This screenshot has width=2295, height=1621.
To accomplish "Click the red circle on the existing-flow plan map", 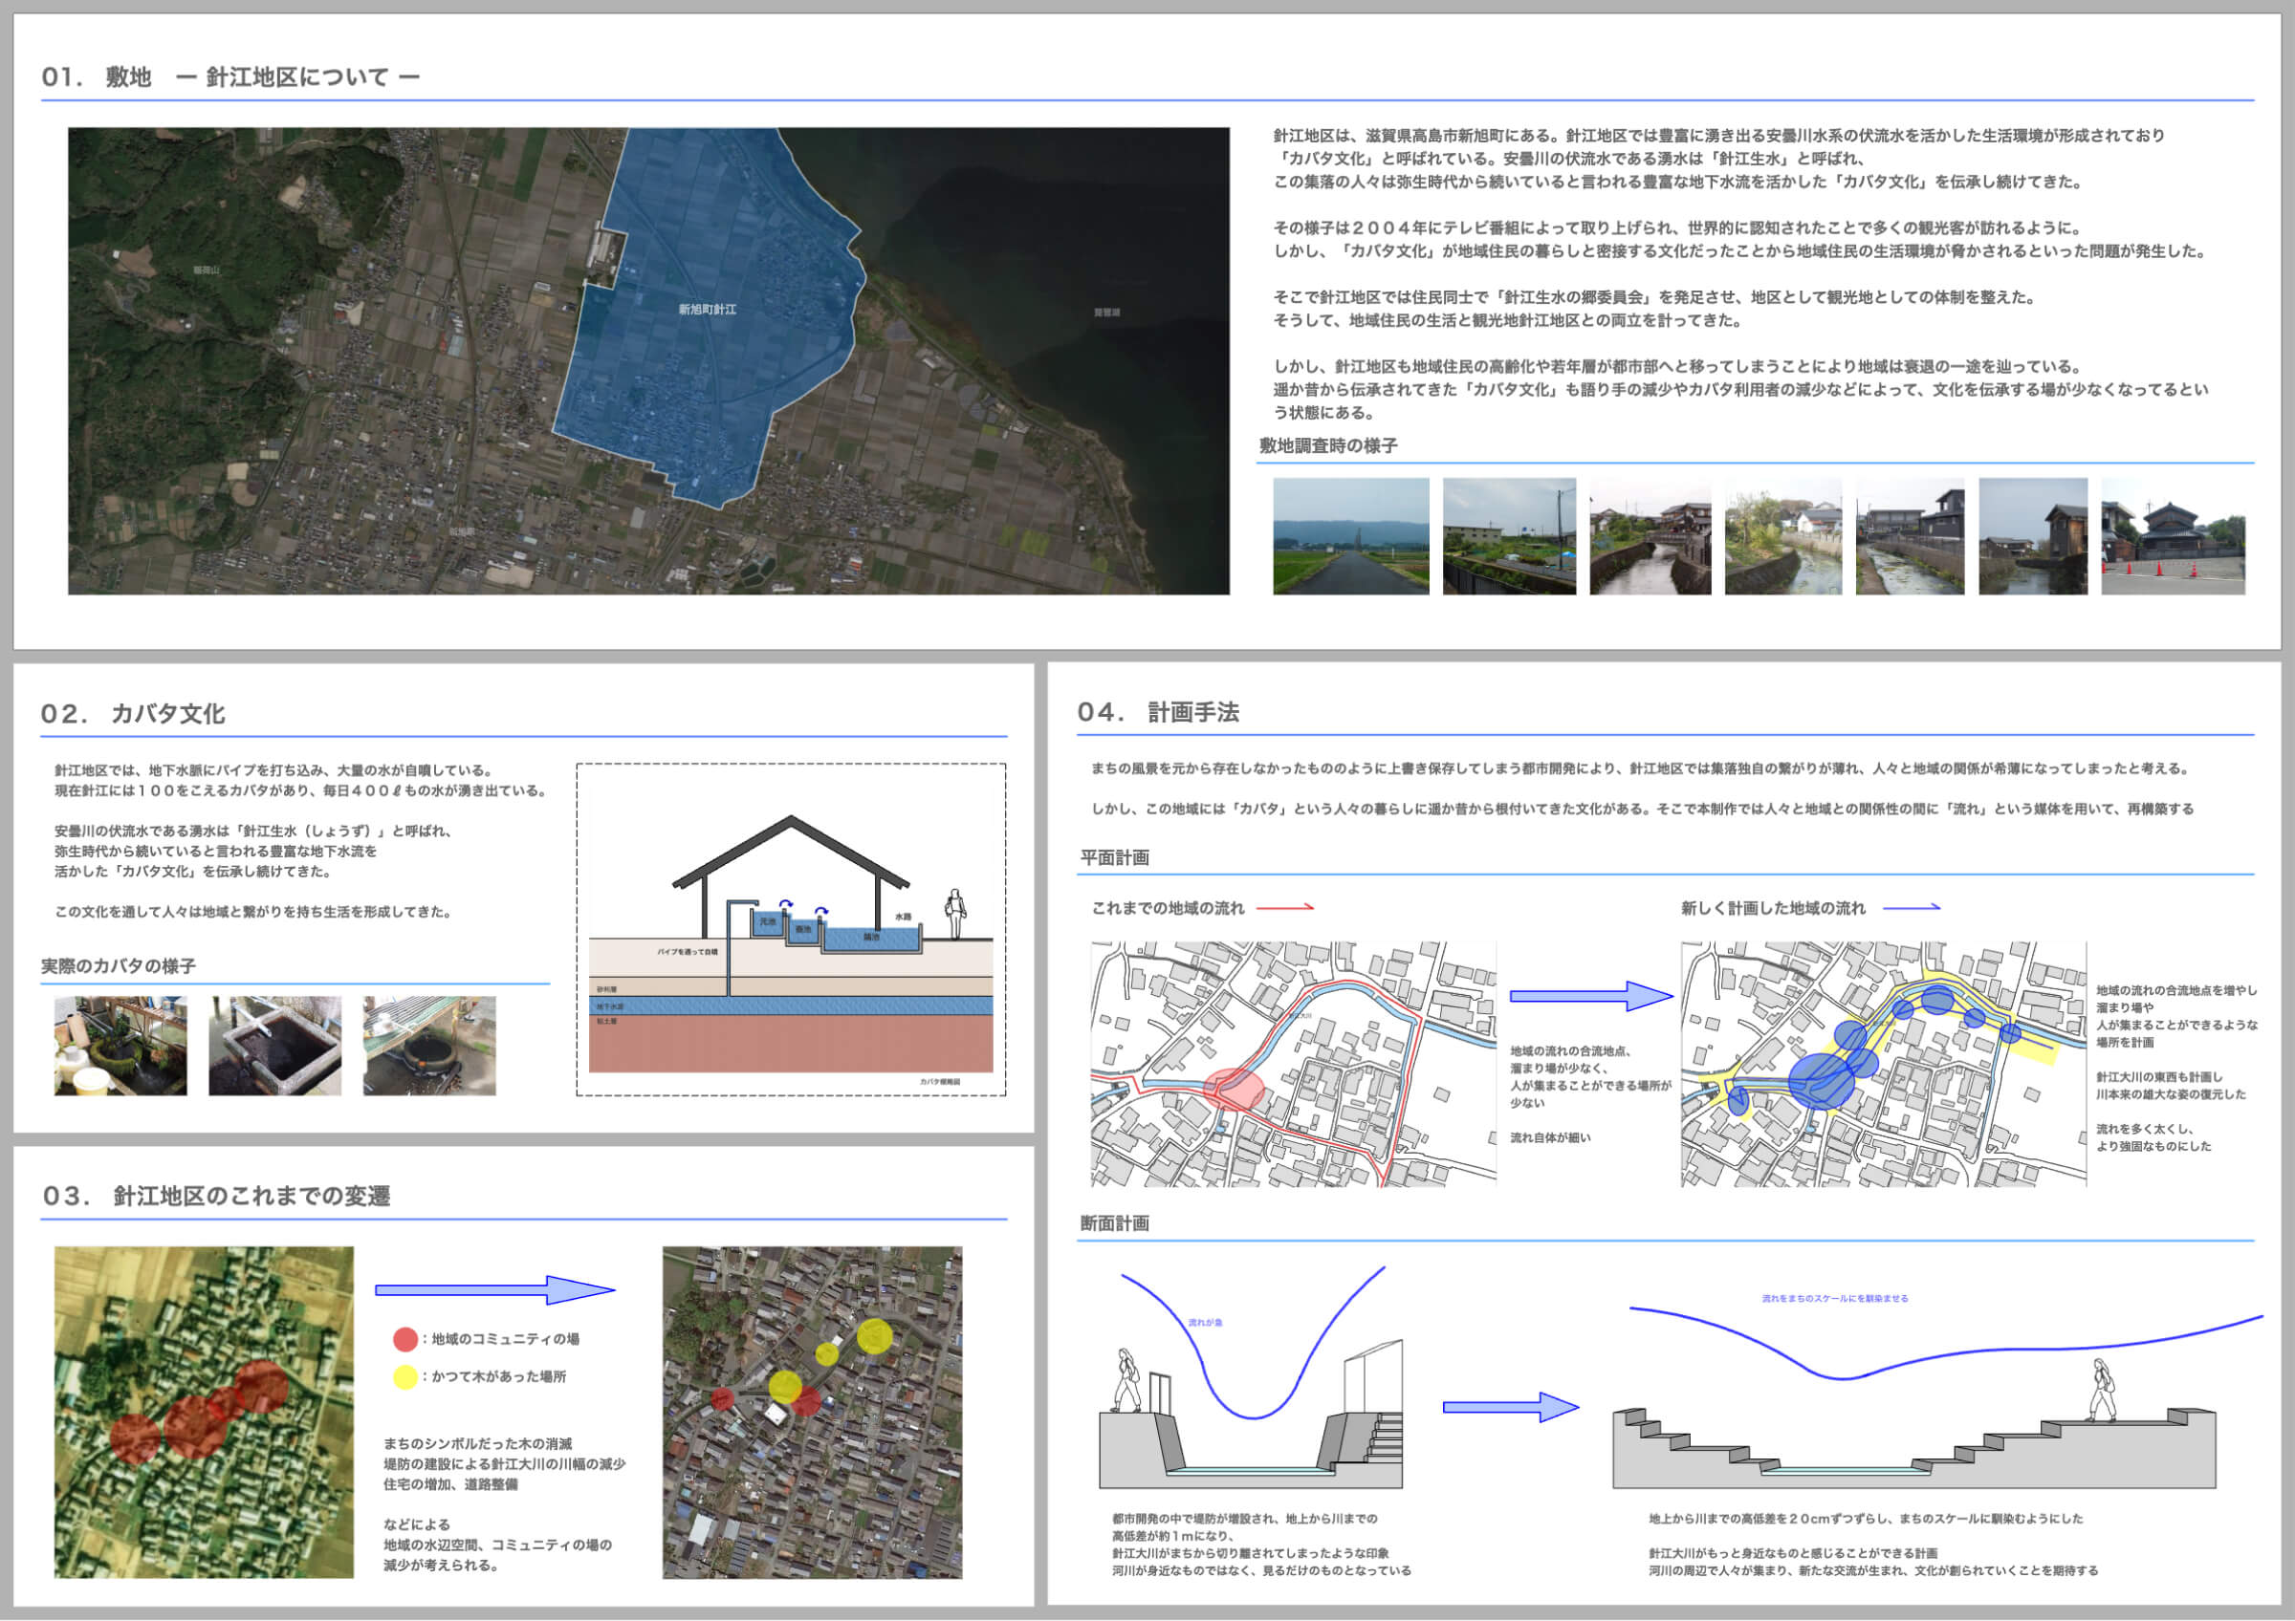I will tap(1235, 1090).
